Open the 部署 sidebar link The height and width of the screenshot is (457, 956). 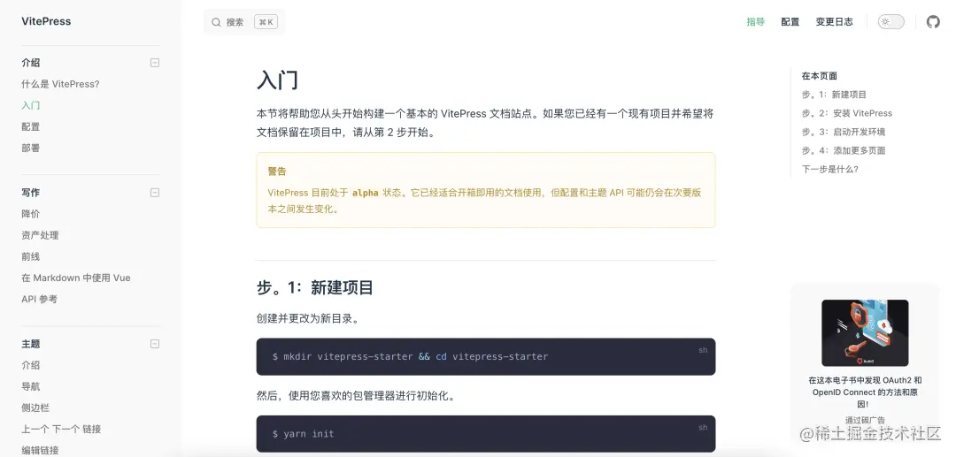tap(30, 148)
